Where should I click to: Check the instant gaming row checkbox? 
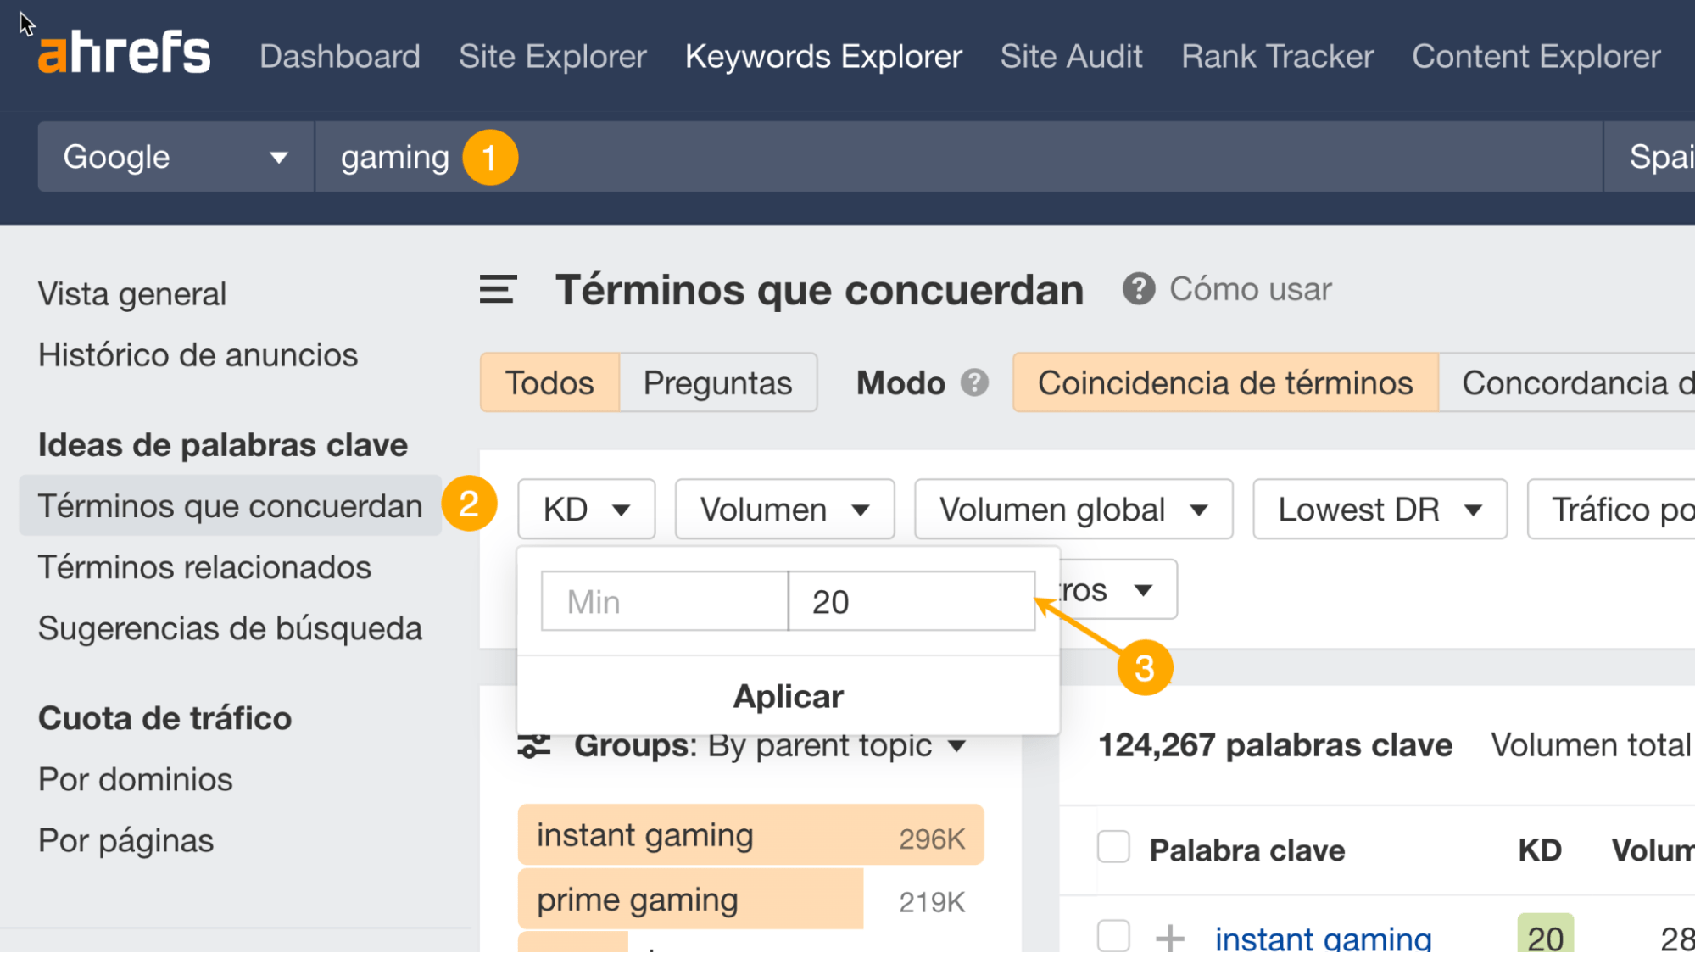tap(1112, 936)
